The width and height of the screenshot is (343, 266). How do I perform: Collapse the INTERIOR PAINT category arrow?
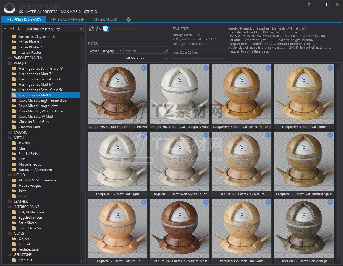(x=4, y=207)
